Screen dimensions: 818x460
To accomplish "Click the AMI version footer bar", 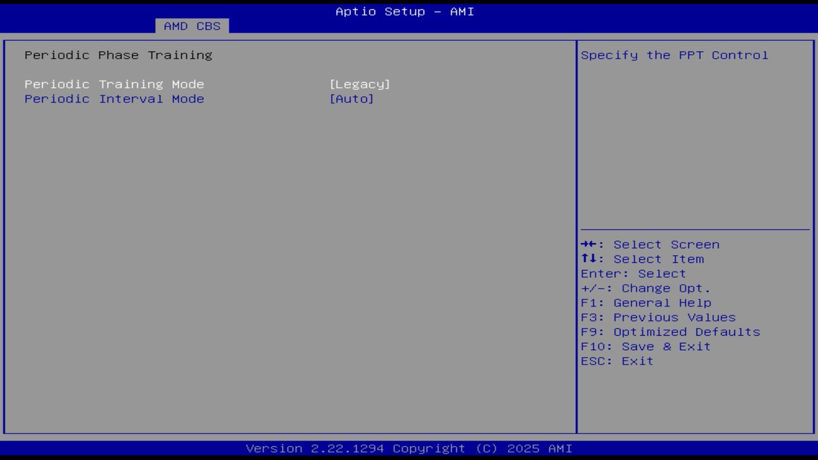I will coord(409,448).
